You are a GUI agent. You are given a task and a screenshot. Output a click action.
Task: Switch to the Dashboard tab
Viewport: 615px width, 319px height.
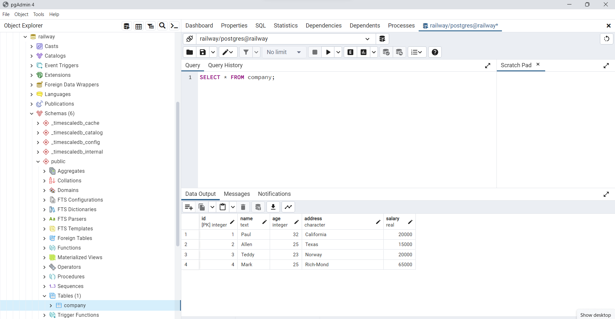199,26
